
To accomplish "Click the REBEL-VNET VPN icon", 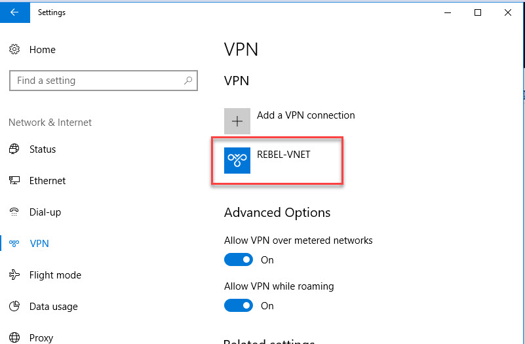I will (237, 161).
